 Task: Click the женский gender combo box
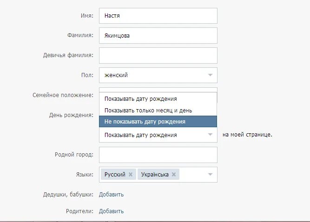click(x=158, y=75)
